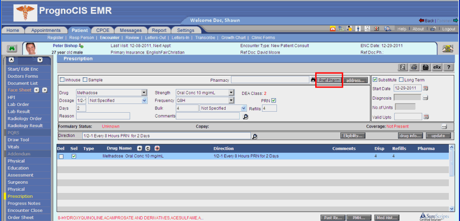Open the Frequency Q8H dropdown

point(231,101)
